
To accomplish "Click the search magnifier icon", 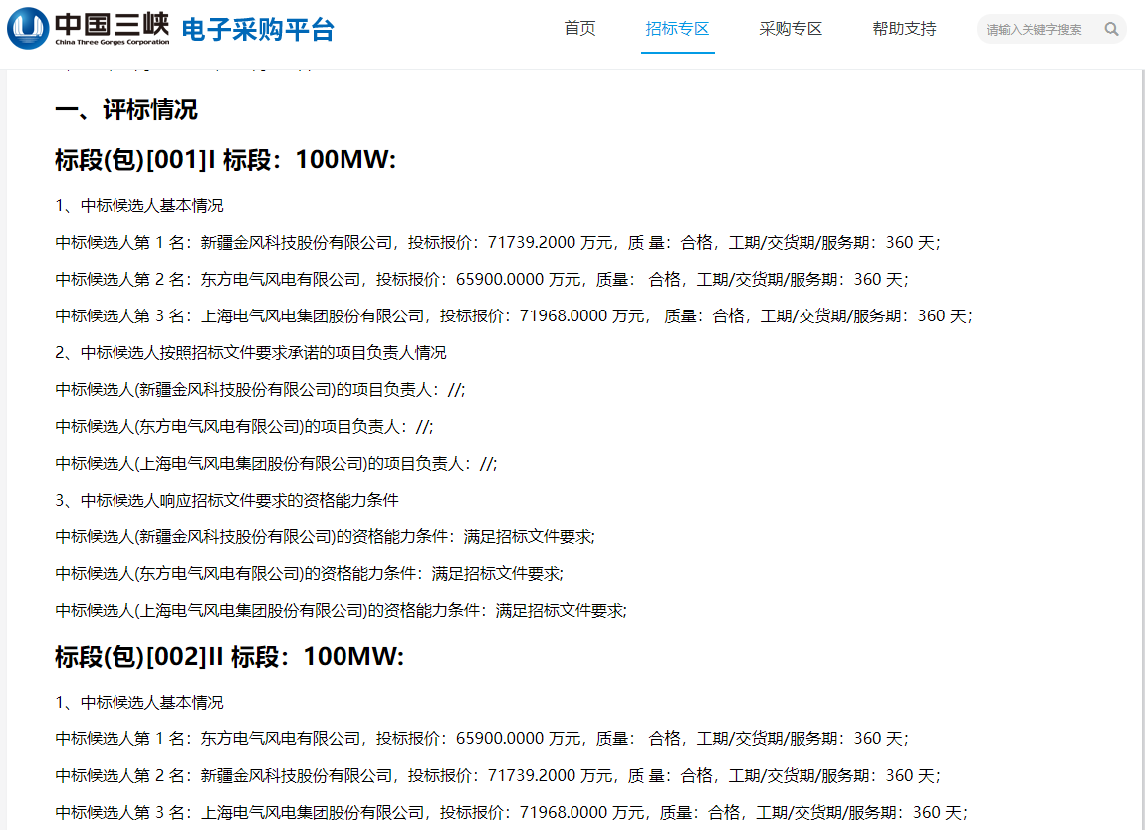I will point(1111,29).
